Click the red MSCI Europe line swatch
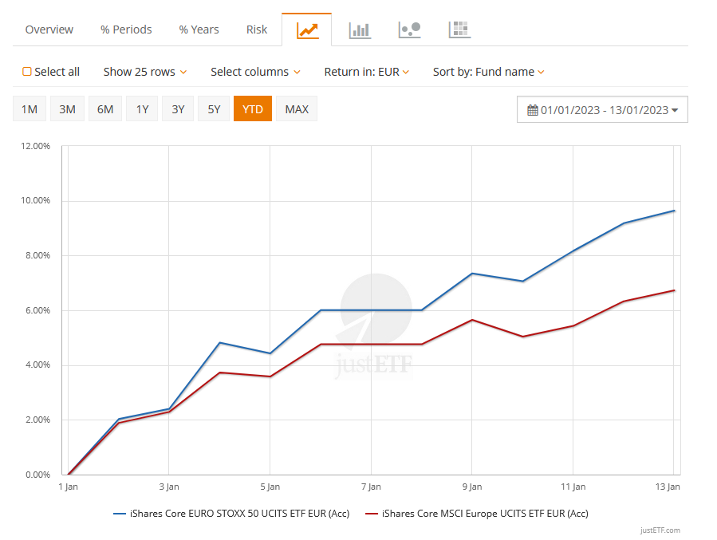The image size is (717, 540). [371, 514]
